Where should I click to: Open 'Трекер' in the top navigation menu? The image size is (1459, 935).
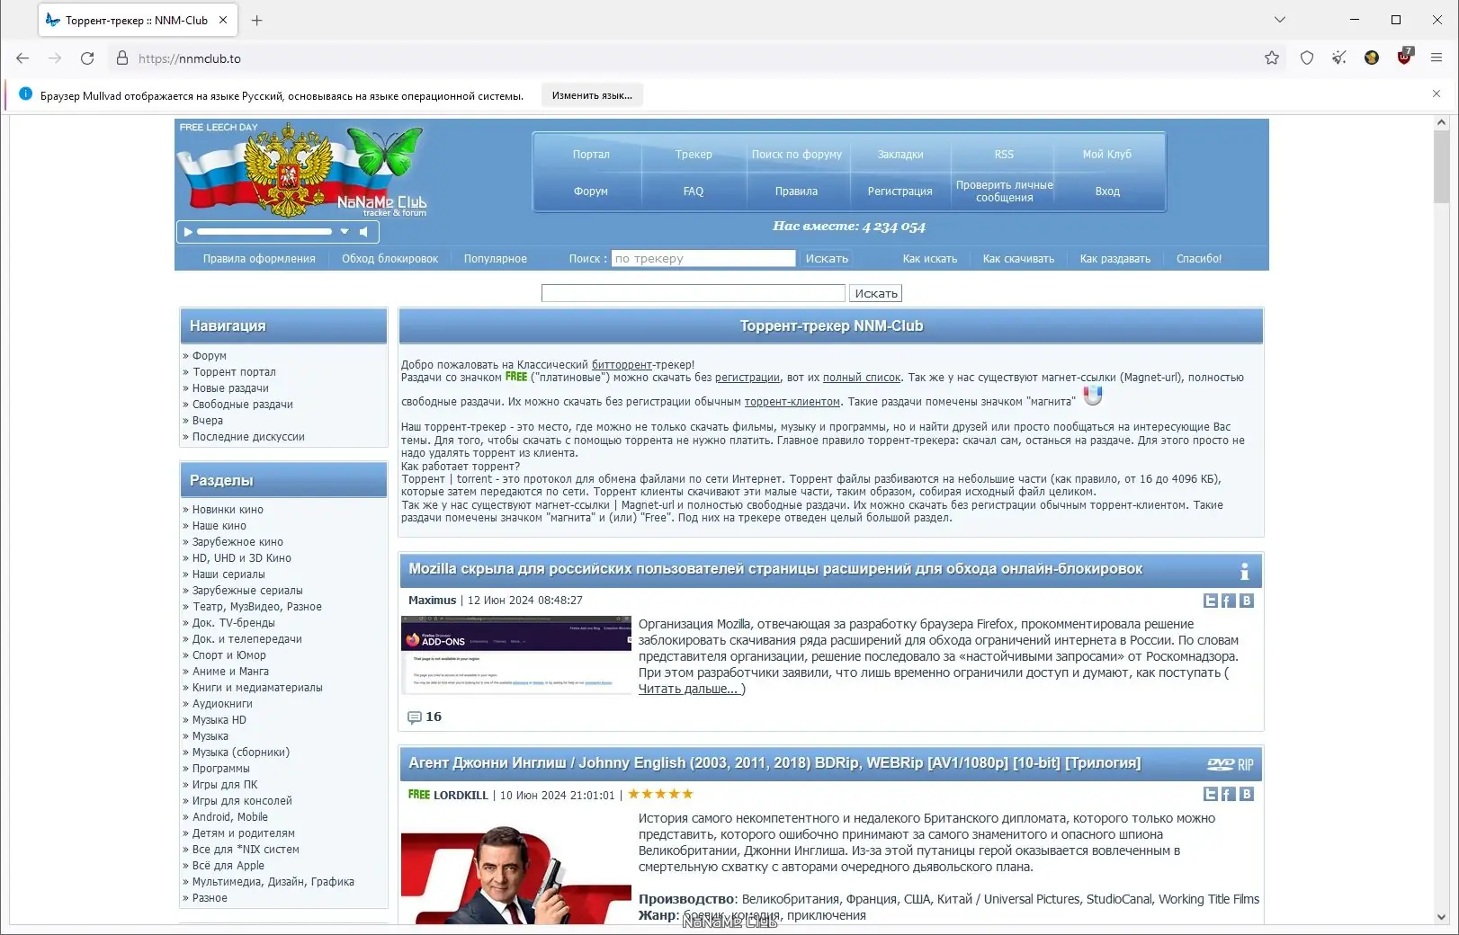693,154
